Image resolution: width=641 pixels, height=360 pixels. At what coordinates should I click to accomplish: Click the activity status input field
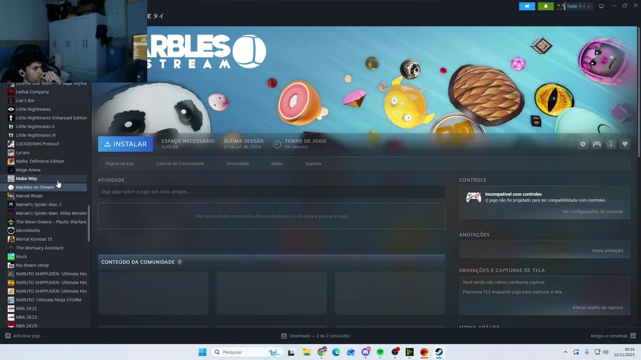pyautogui.click(x=271, y=191)
